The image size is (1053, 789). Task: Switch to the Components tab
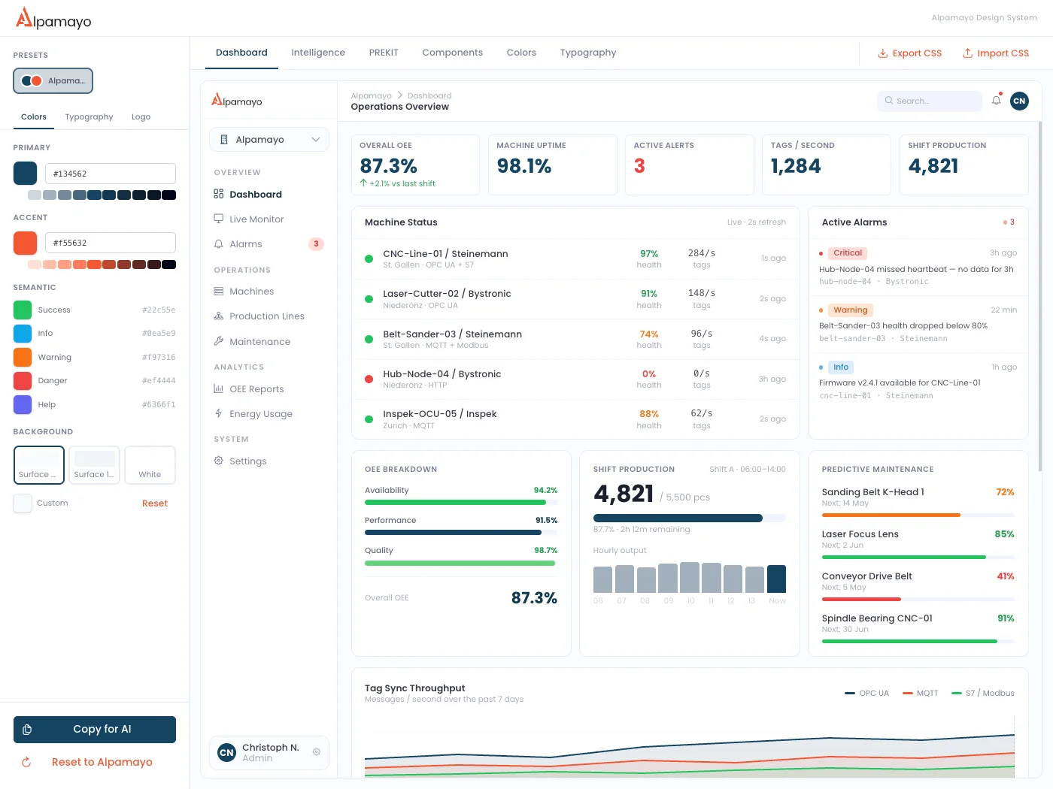452,53
